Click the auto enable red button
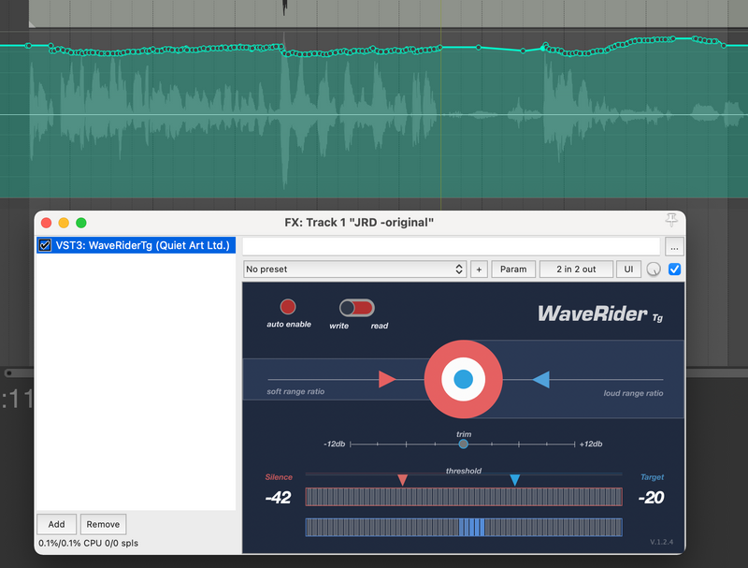The image size is (748, 568). (x=288, y=307)
